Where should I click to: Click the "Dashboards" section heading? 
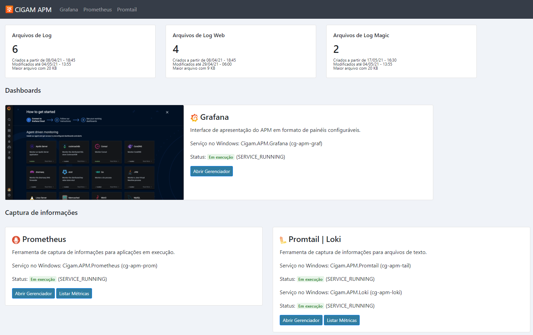click(23, 90)
